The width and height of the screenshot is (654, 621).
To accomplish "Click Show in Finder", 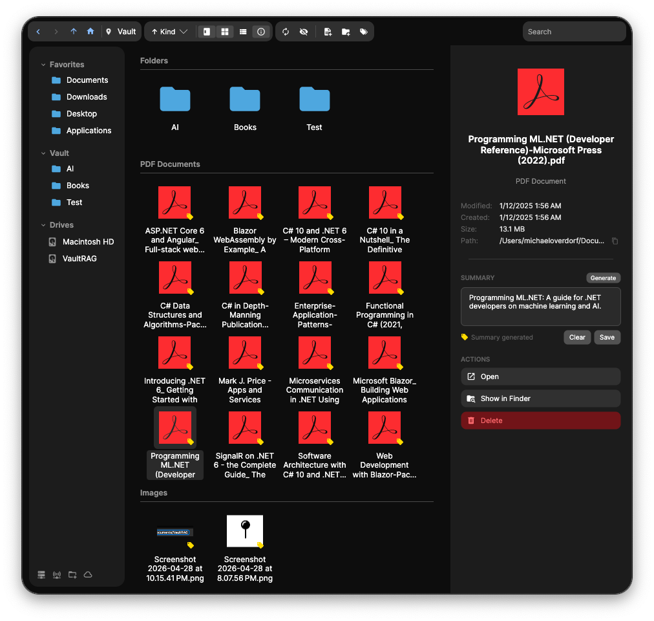I will pos(540,399).
